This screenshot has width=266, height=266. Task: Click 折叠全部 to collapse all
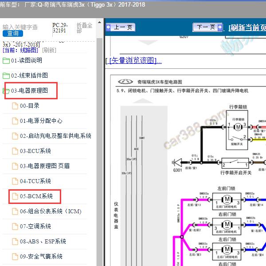[x=85, y=28]
